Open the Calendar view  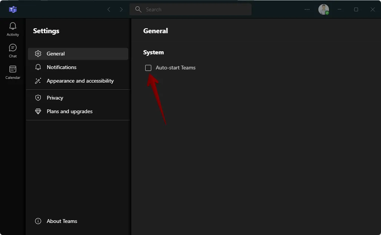tap(13, 72)
